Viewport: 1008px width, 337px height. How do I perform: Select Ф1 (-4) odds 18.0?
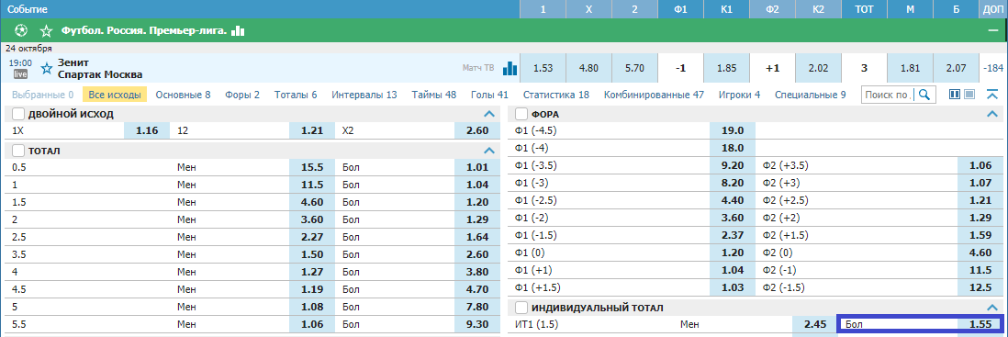click(733, 147)
